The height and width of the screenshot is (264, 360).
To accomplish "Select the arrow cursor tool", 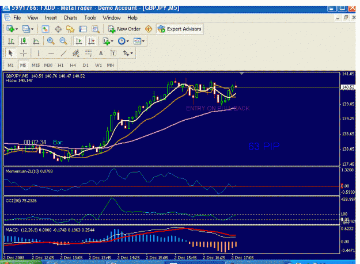I will [x=10, y=53].
